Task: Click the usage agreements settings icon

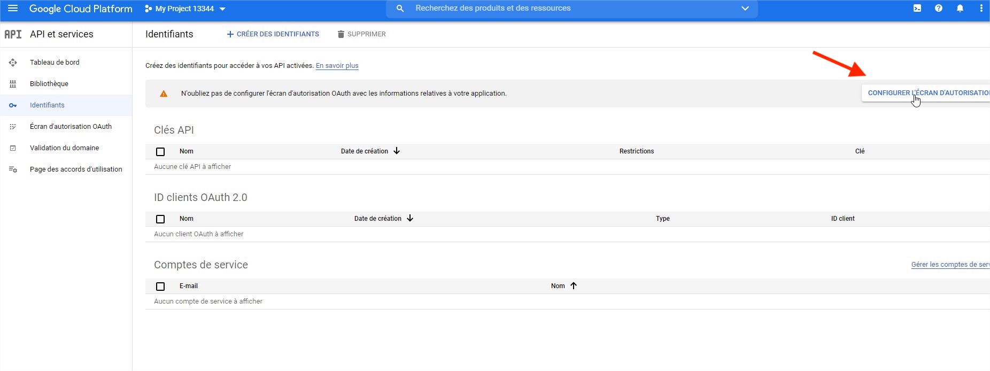Action: (x=13, y=169)
